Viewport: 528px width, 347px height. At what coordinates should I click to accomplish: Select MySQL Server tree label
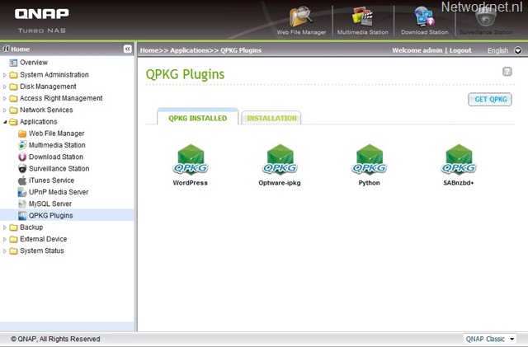point(50,204)
